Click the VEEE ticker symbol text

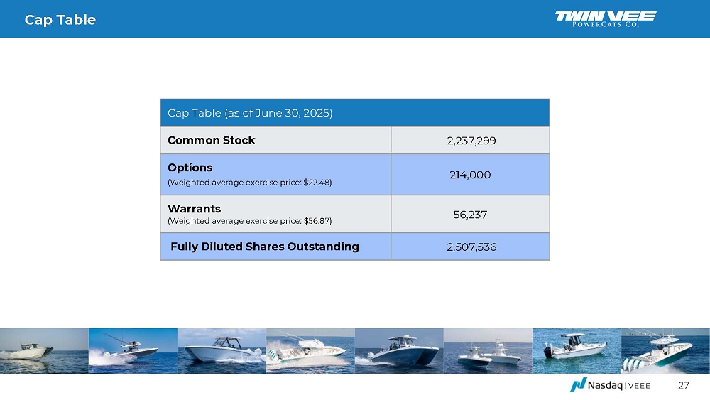point(636,386)
